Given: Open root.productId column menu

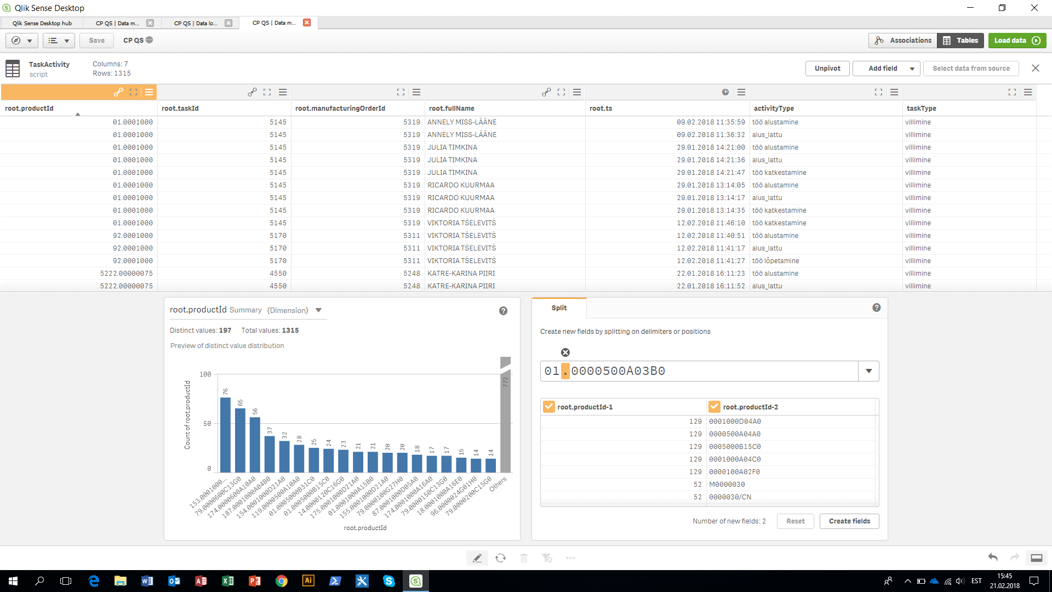Looking at the screenshot, I should 149,92.
